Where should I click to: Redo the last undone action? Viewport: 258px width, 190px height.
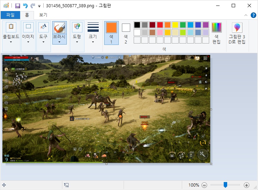click(x=33, y=6)
